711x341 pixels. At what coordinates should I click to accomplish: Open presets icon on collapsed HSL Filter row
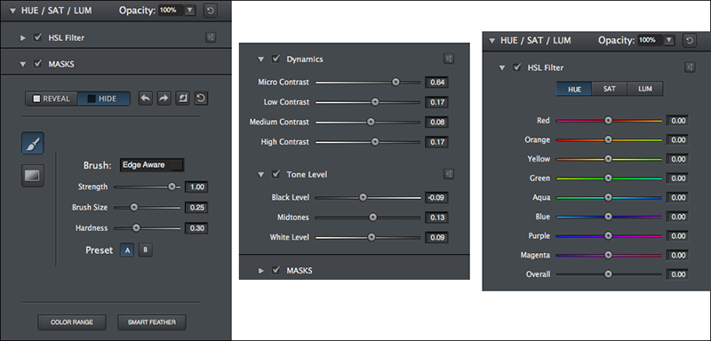pyautogui.click(x=210, y=37)
